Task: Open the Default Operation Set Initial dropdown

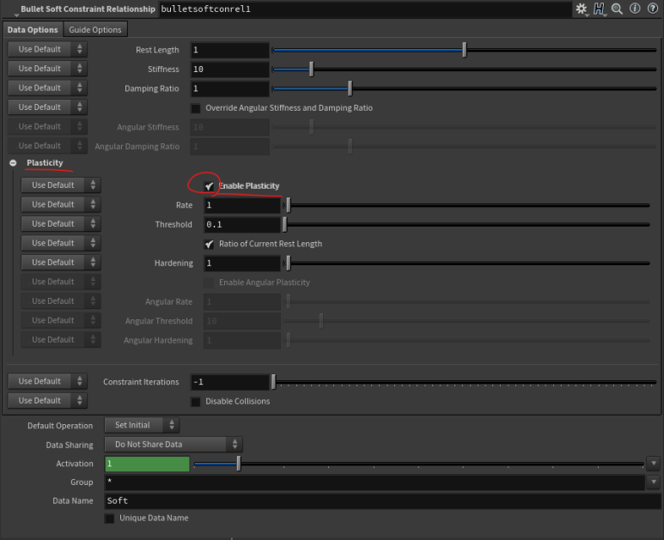Action: [x=142, y=425]
